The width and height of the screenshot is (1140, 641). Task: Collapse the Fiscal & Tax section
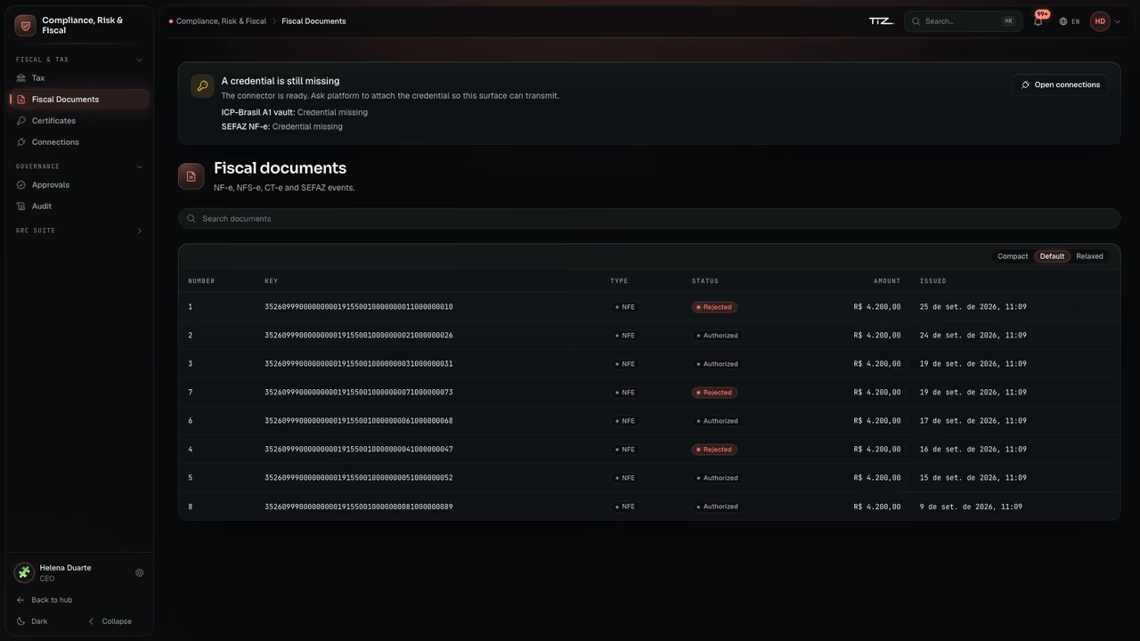tap(78, 60)
